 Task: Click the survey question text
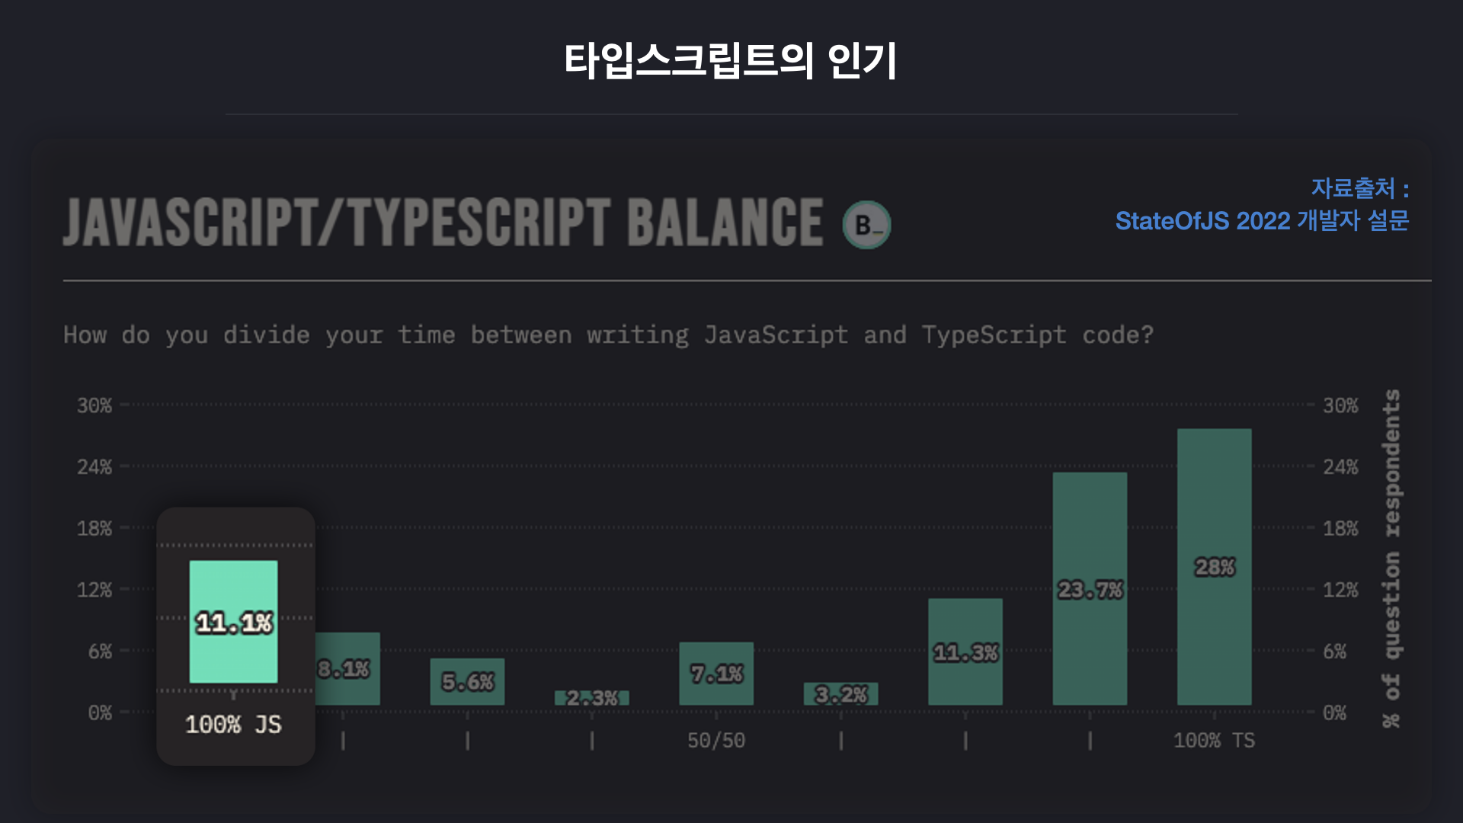pos(608,335)
